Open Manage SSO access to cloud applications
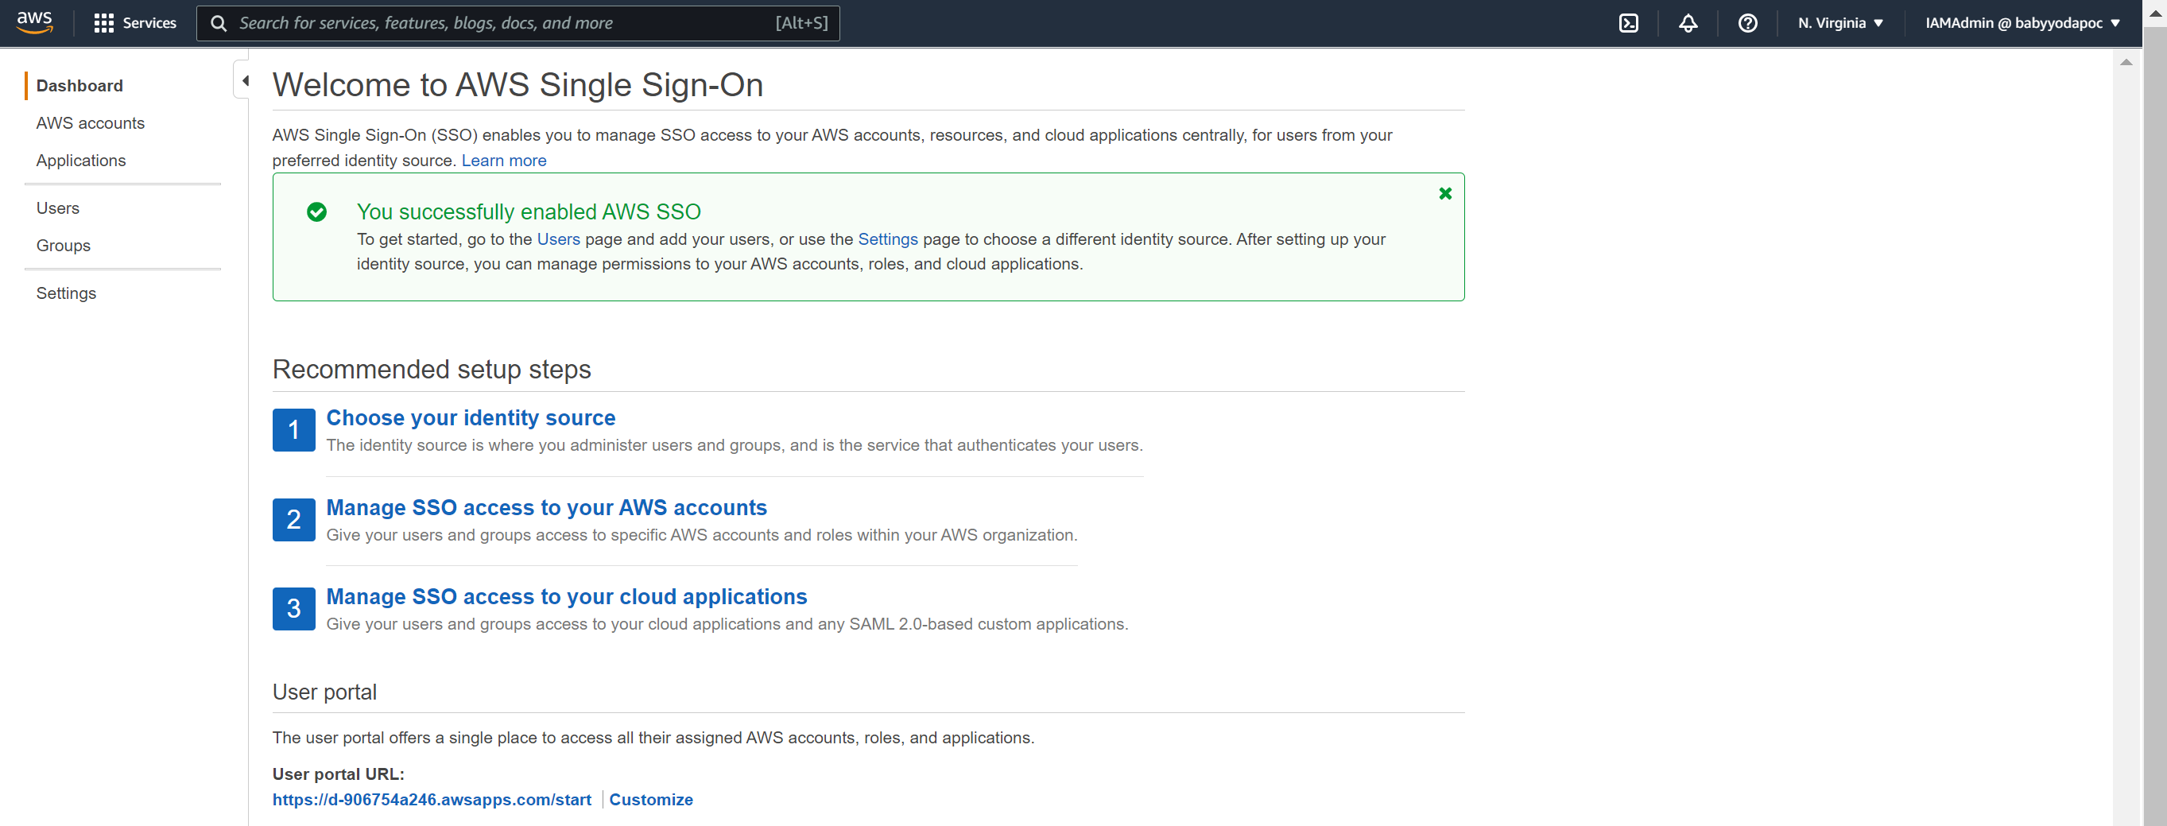This screenshot has height=826, width=2167. tap(566, 596)
